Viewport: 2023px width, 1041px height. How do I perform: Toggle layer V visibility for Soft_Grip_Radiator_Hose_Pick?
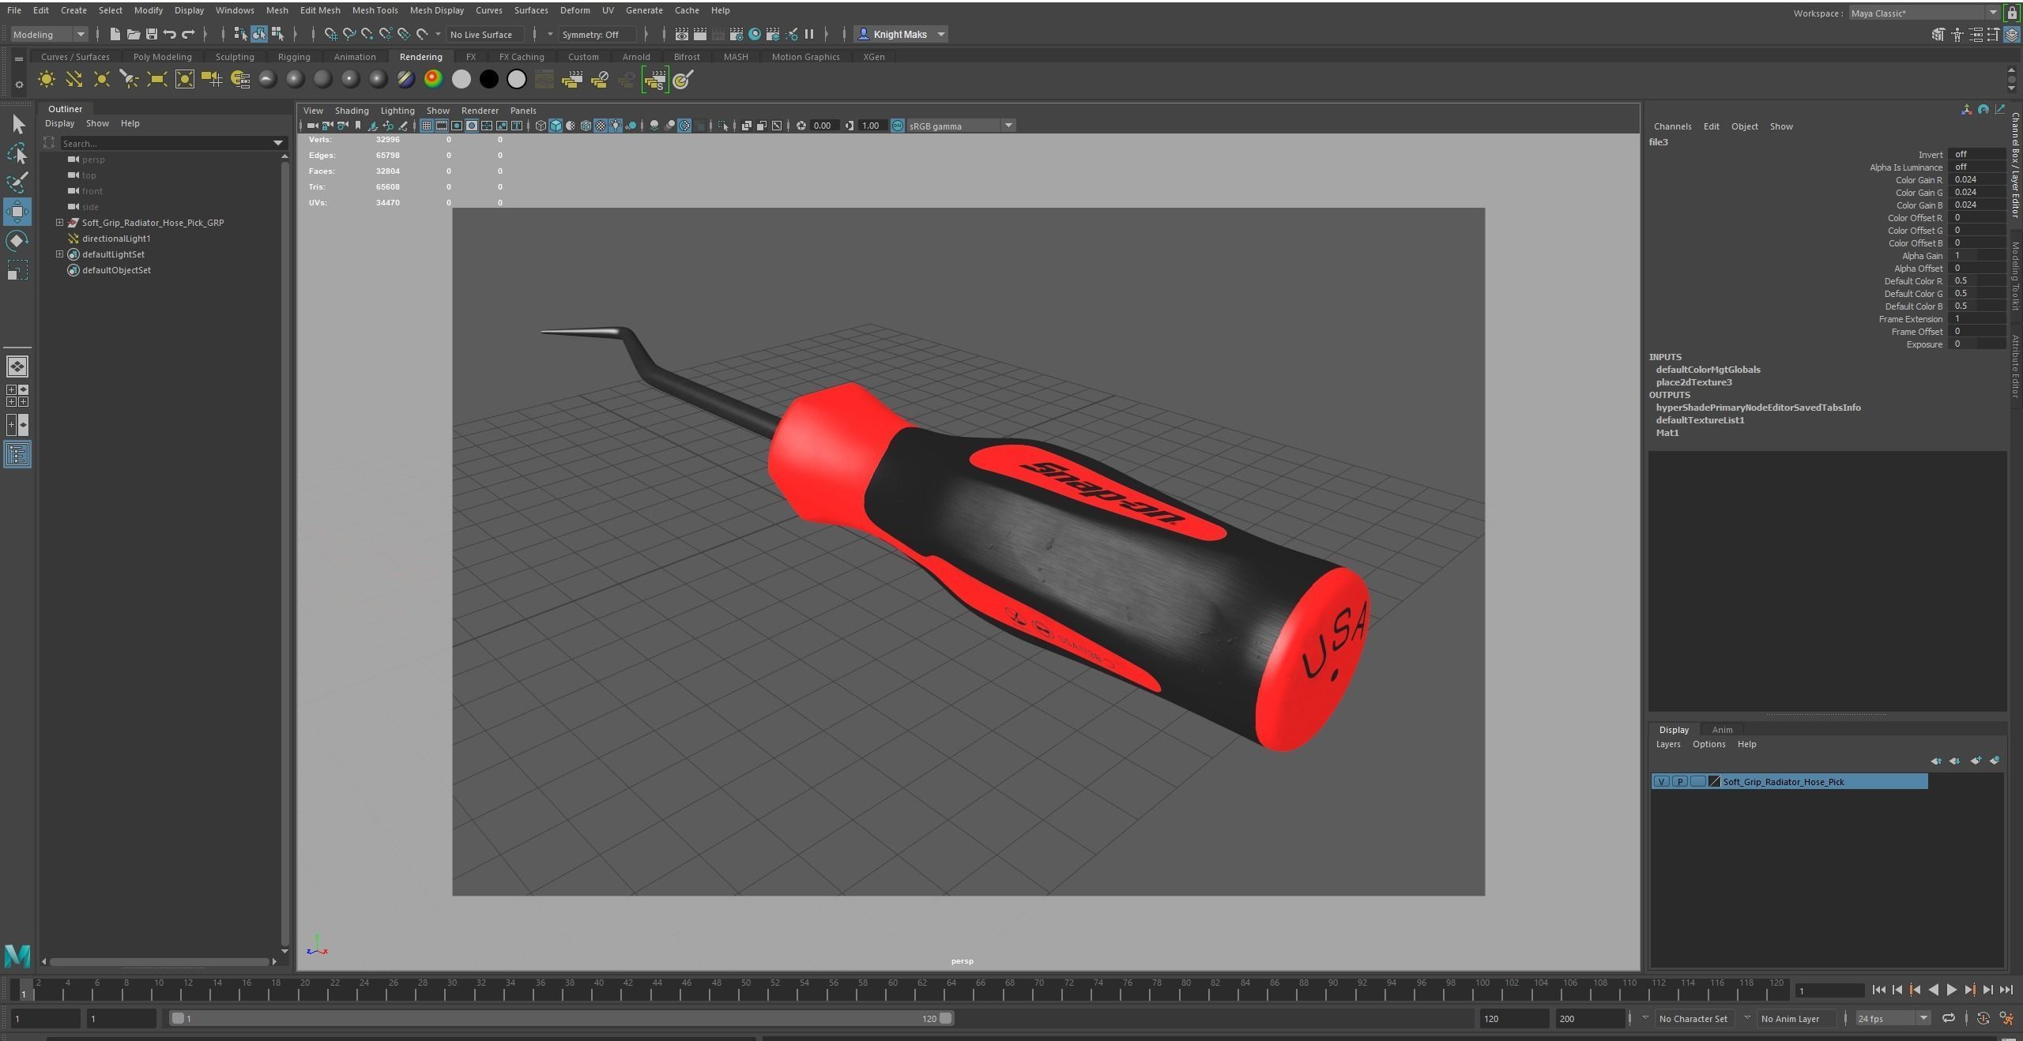[x=1661, y=781]
